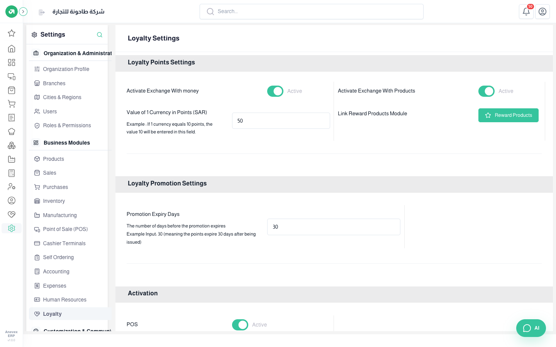Open receipt document icon in left rail
This screenshot has width=556, height=347.
point(12,118)
